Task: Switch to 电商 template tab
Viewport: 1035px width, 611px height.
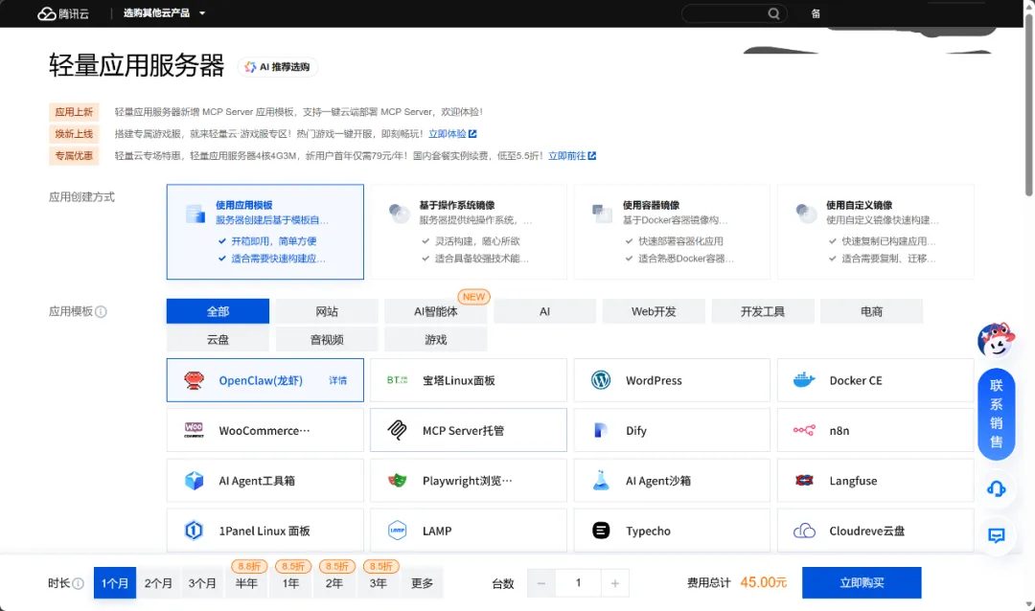Action: coord(871,311)
